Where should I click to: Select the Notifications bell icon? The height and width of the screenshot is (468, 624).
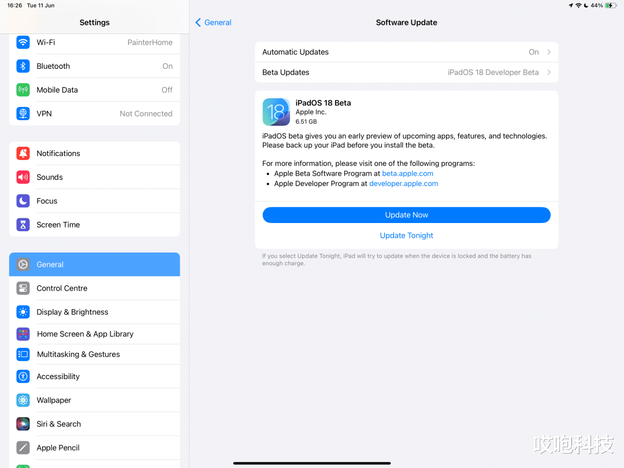pos(23,153)
